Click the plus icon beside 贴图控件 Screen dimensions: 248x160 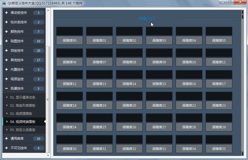click(x=6, y=41)
